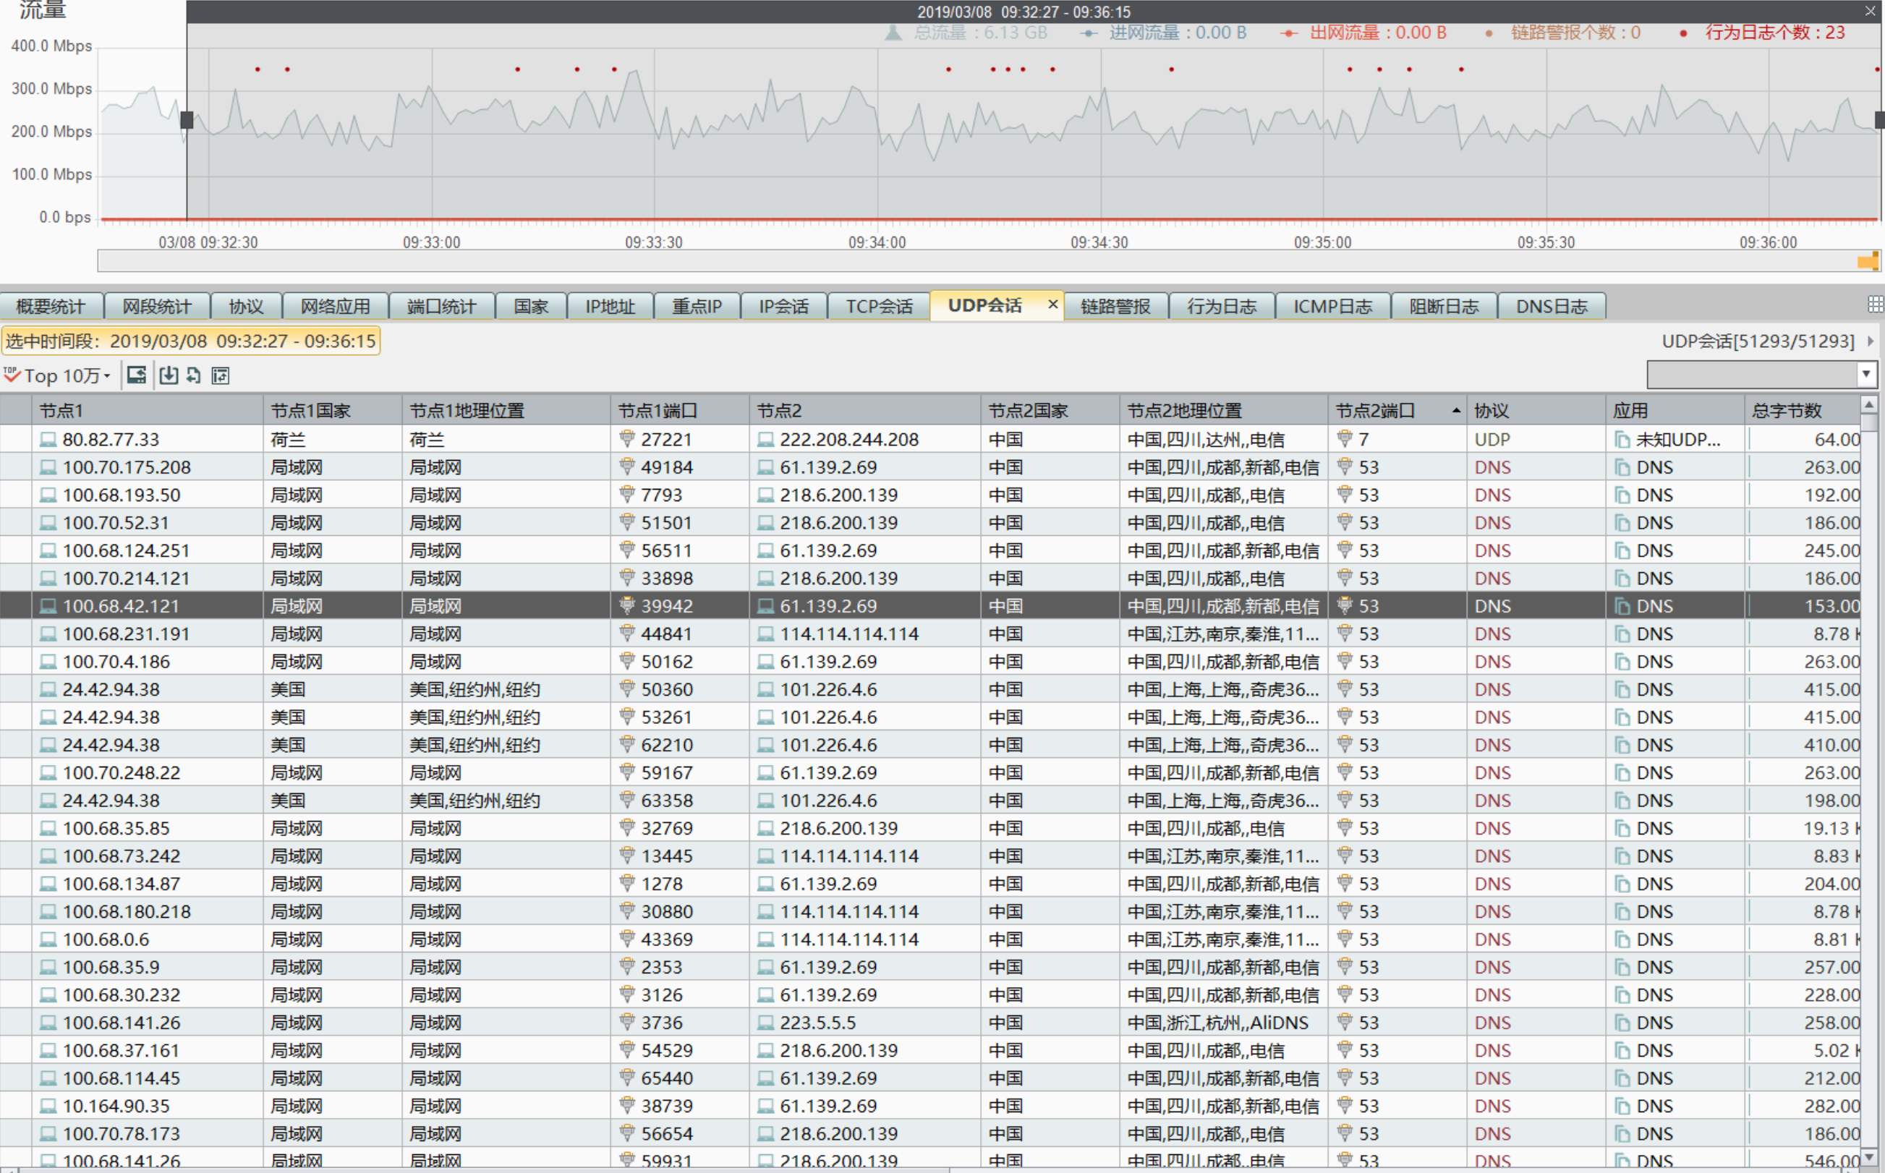The height and width of the screenshot is (1173, 1885).
Task: Close the traffic time-range selection panel
Action: pyautogui.click(x=1870, y=11)
